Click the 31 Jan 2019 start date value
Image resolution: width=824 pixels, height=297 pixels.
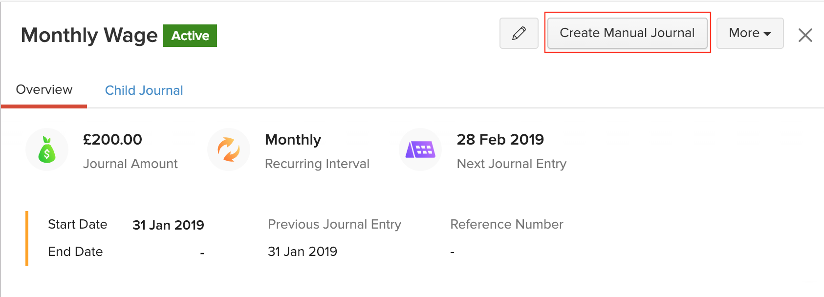coord(168,225)
